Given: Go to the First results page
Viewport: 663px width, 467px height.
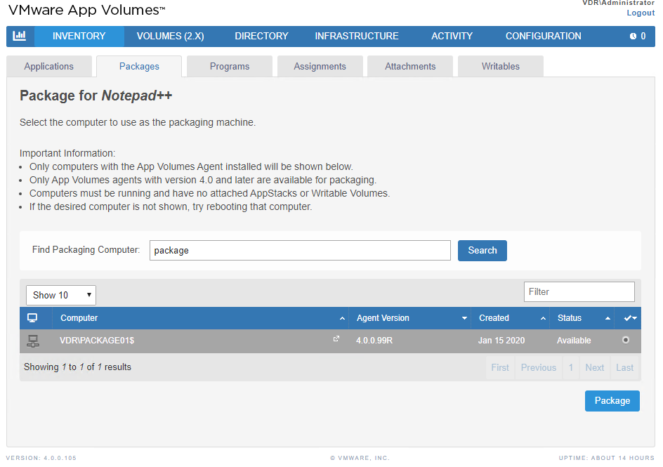Looking at the screenshot, I should point(500,368).
